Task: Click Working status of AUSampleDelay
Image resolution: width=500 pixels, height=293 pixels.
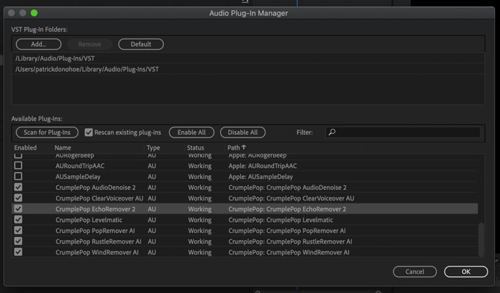Action: point(200,176)
